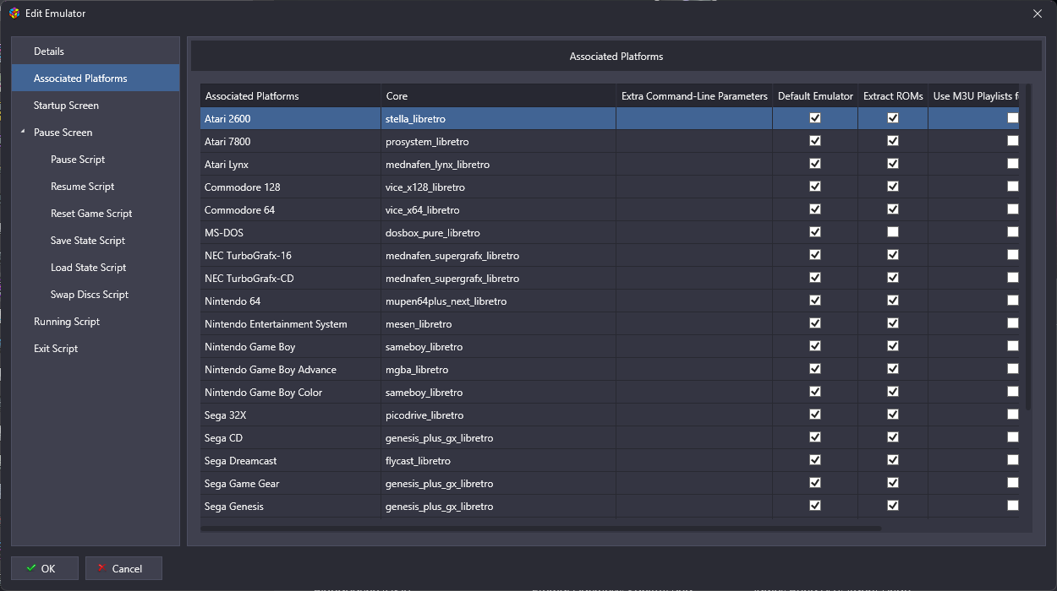Click the green checkmark icon on OK
This screenshot has width=1057, height=591.
(31, 568)
